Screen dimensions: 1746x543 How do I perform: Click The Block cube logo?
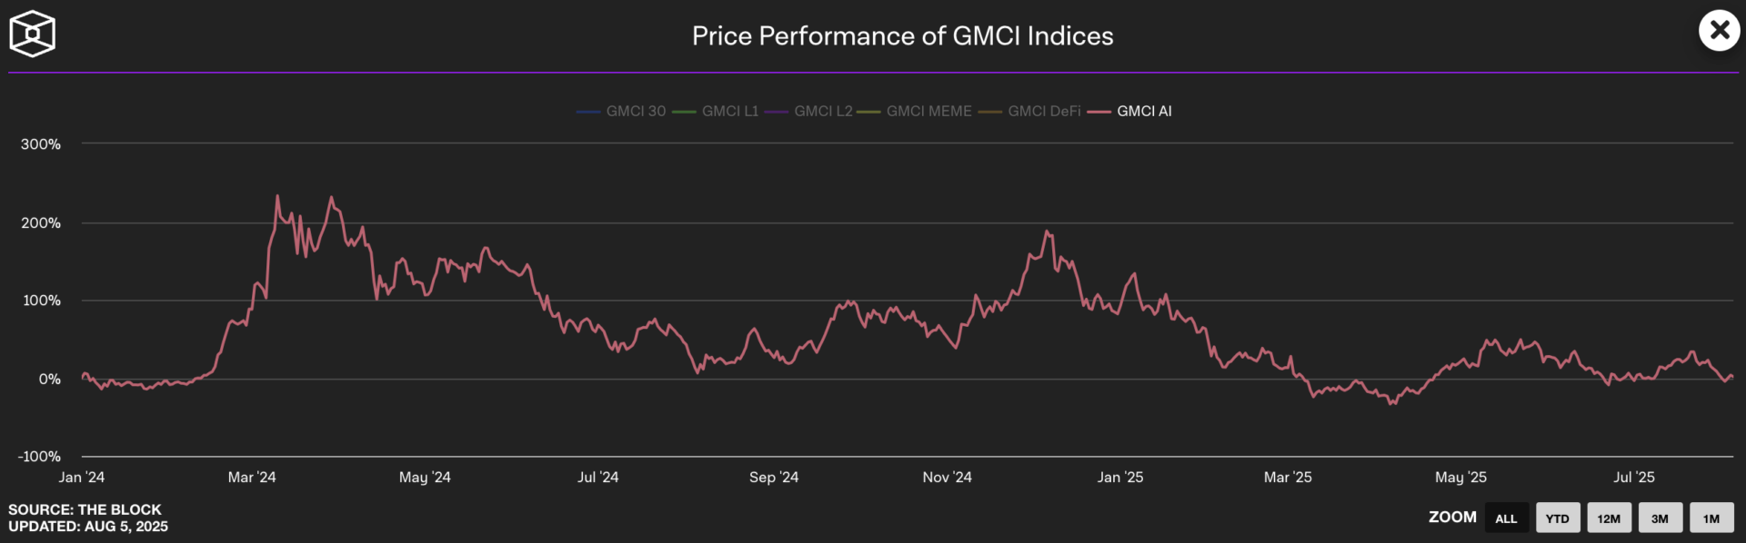[x=33, y=34]
